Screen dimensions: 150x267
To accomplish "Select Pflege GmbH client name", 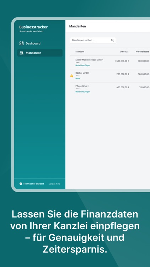I will 82,86.
